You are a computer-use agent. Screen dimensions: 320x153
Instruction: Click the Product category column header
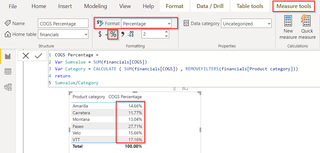coord(89,97)
